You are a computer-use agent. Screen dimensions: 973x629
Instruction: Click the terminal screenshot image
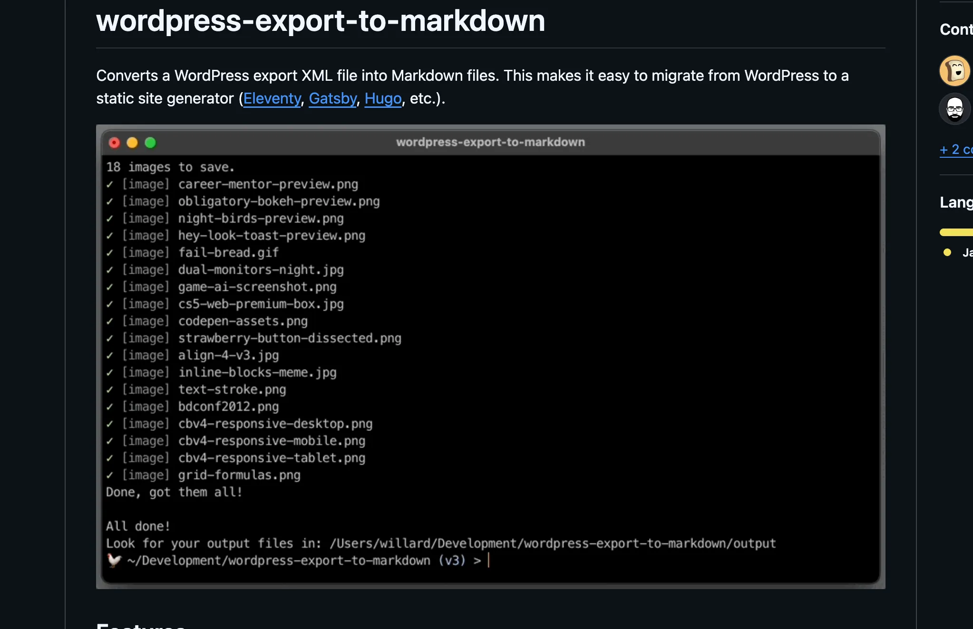(x=491, y=357)
